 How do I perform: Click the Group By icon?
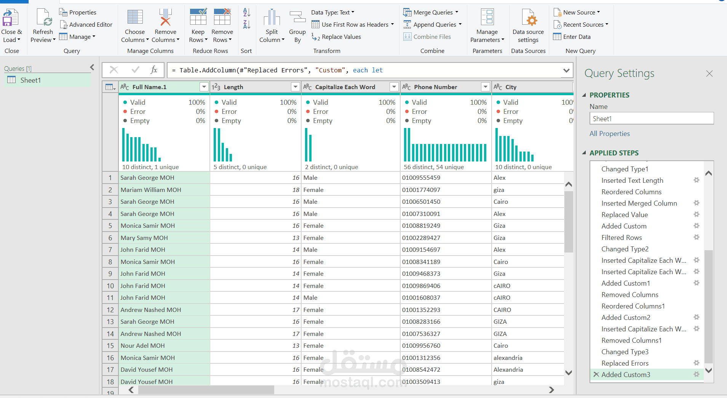point(297,17)
